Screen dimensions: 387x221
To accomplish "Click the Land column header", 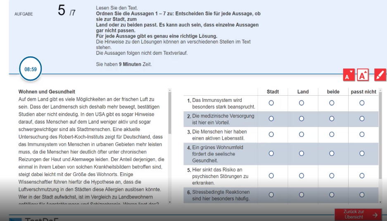I will pos(303,92).
